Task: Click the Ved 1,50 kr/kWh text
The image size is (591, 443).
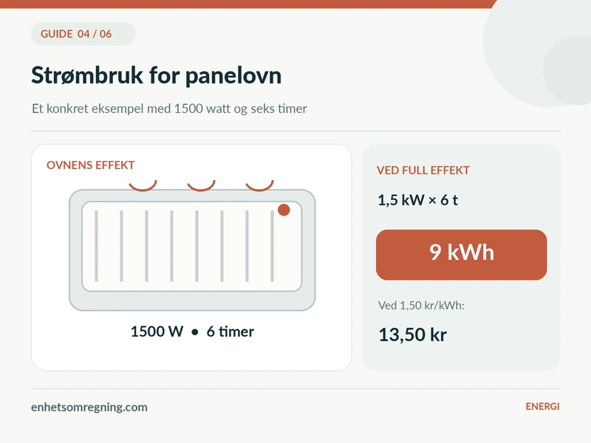Action: [x=421, y=306]
